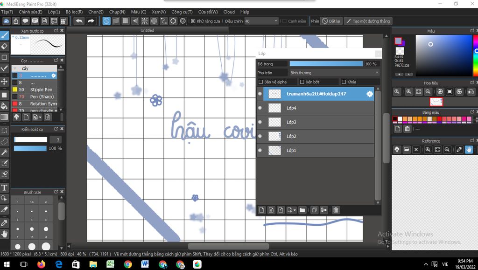Collapse the cây brush group

[x=14, y=68]
